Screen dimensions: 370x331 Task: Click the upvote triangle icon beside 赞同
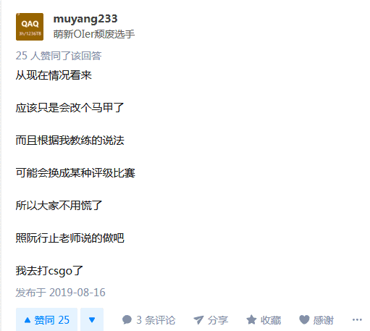[x=28, y=320]
